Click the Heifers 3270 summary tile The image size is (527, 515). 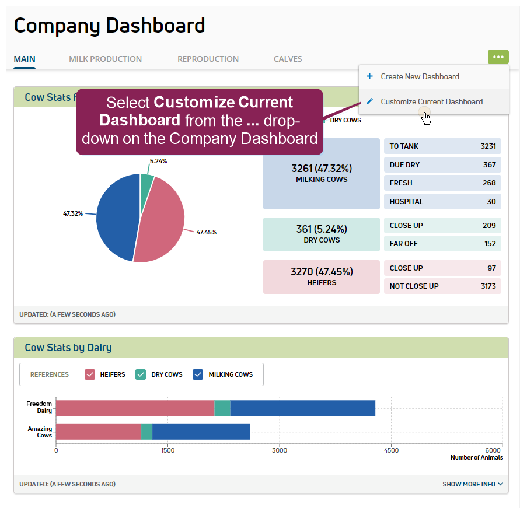click(x=322, y=276)
